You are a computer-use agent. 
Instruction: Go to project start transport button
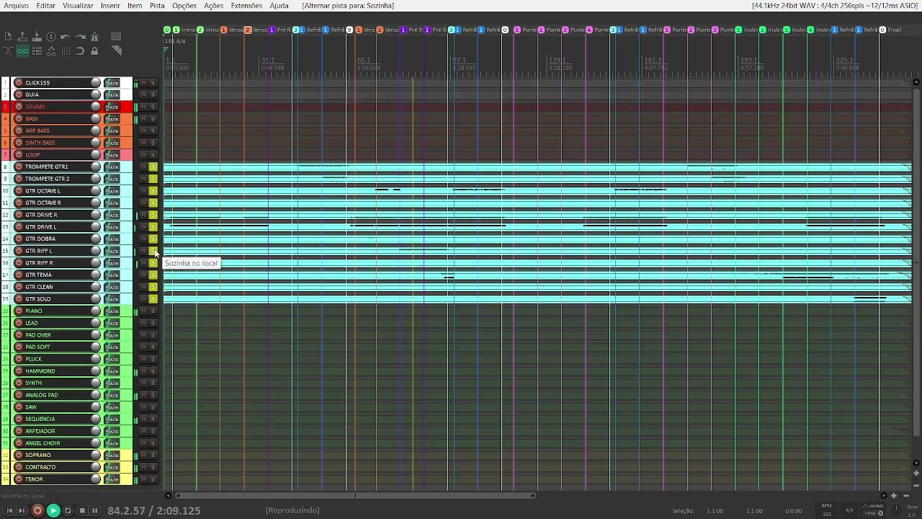pyautogui.click(x=9, y=510)
